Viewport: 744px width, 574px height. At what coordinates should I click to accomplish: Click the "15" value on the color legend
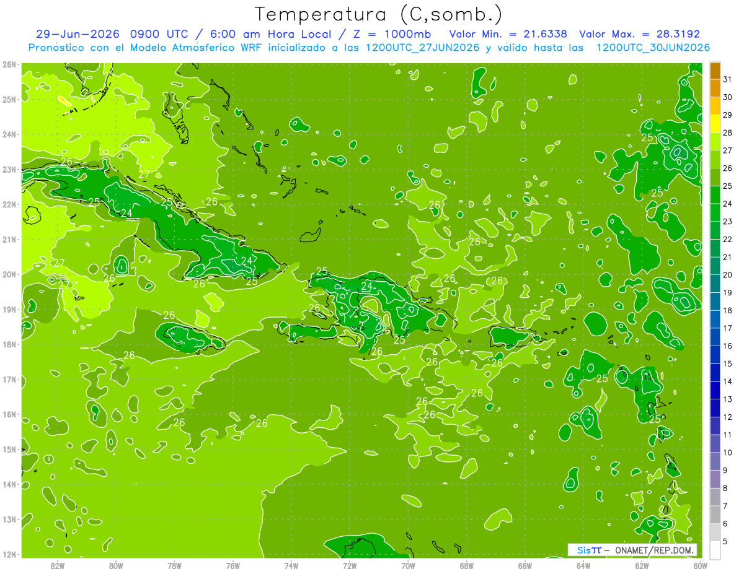[x=727, y=363]
